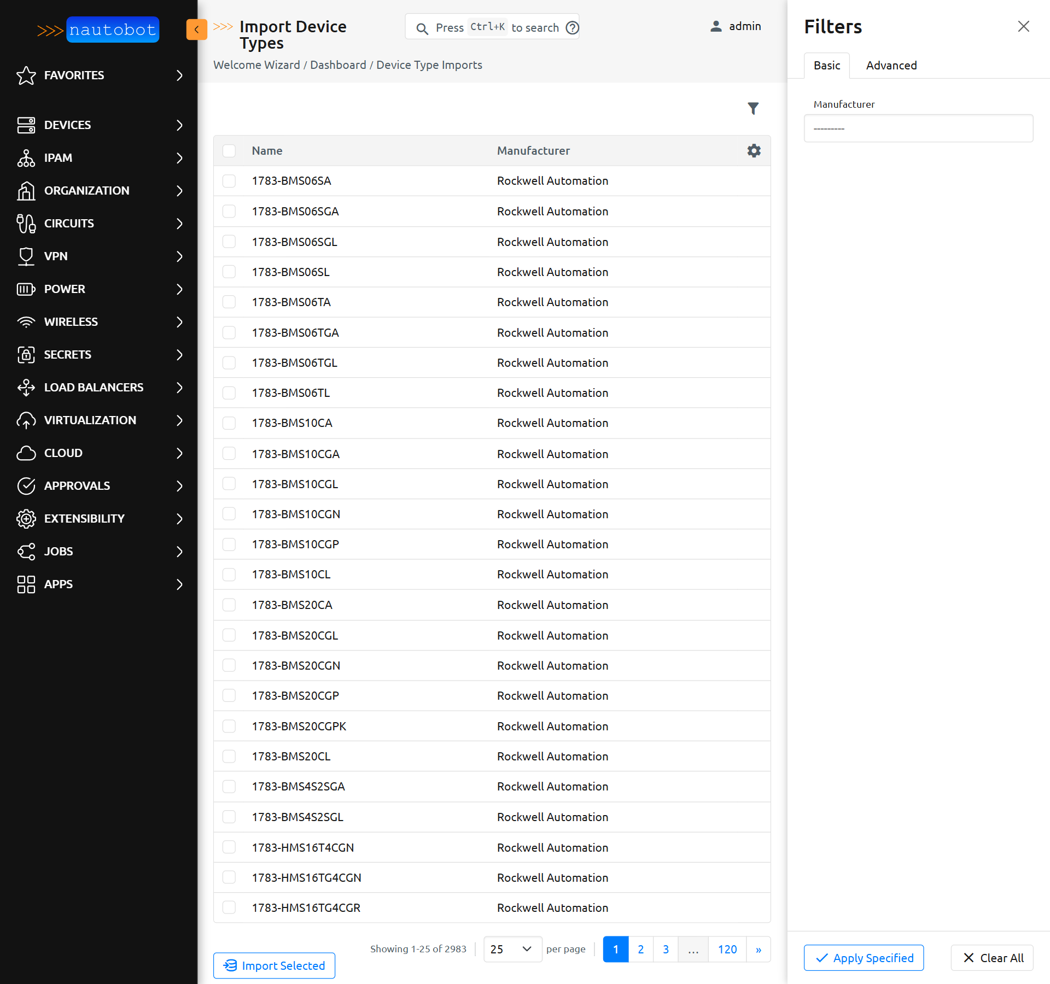Open the per-page 25 dropdown

(x=512, y=950)
